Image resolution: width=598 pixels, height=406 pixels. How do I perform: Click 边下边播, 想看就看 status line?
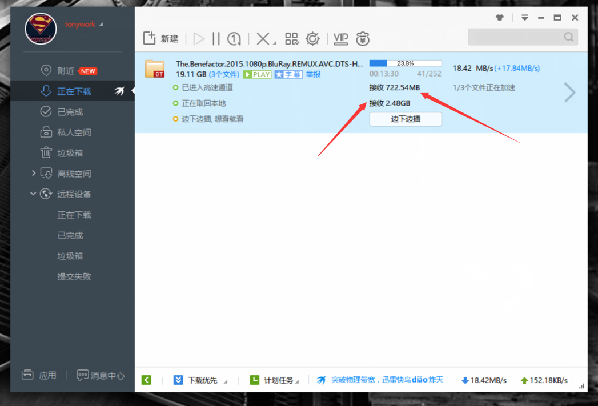click(208, 119)
